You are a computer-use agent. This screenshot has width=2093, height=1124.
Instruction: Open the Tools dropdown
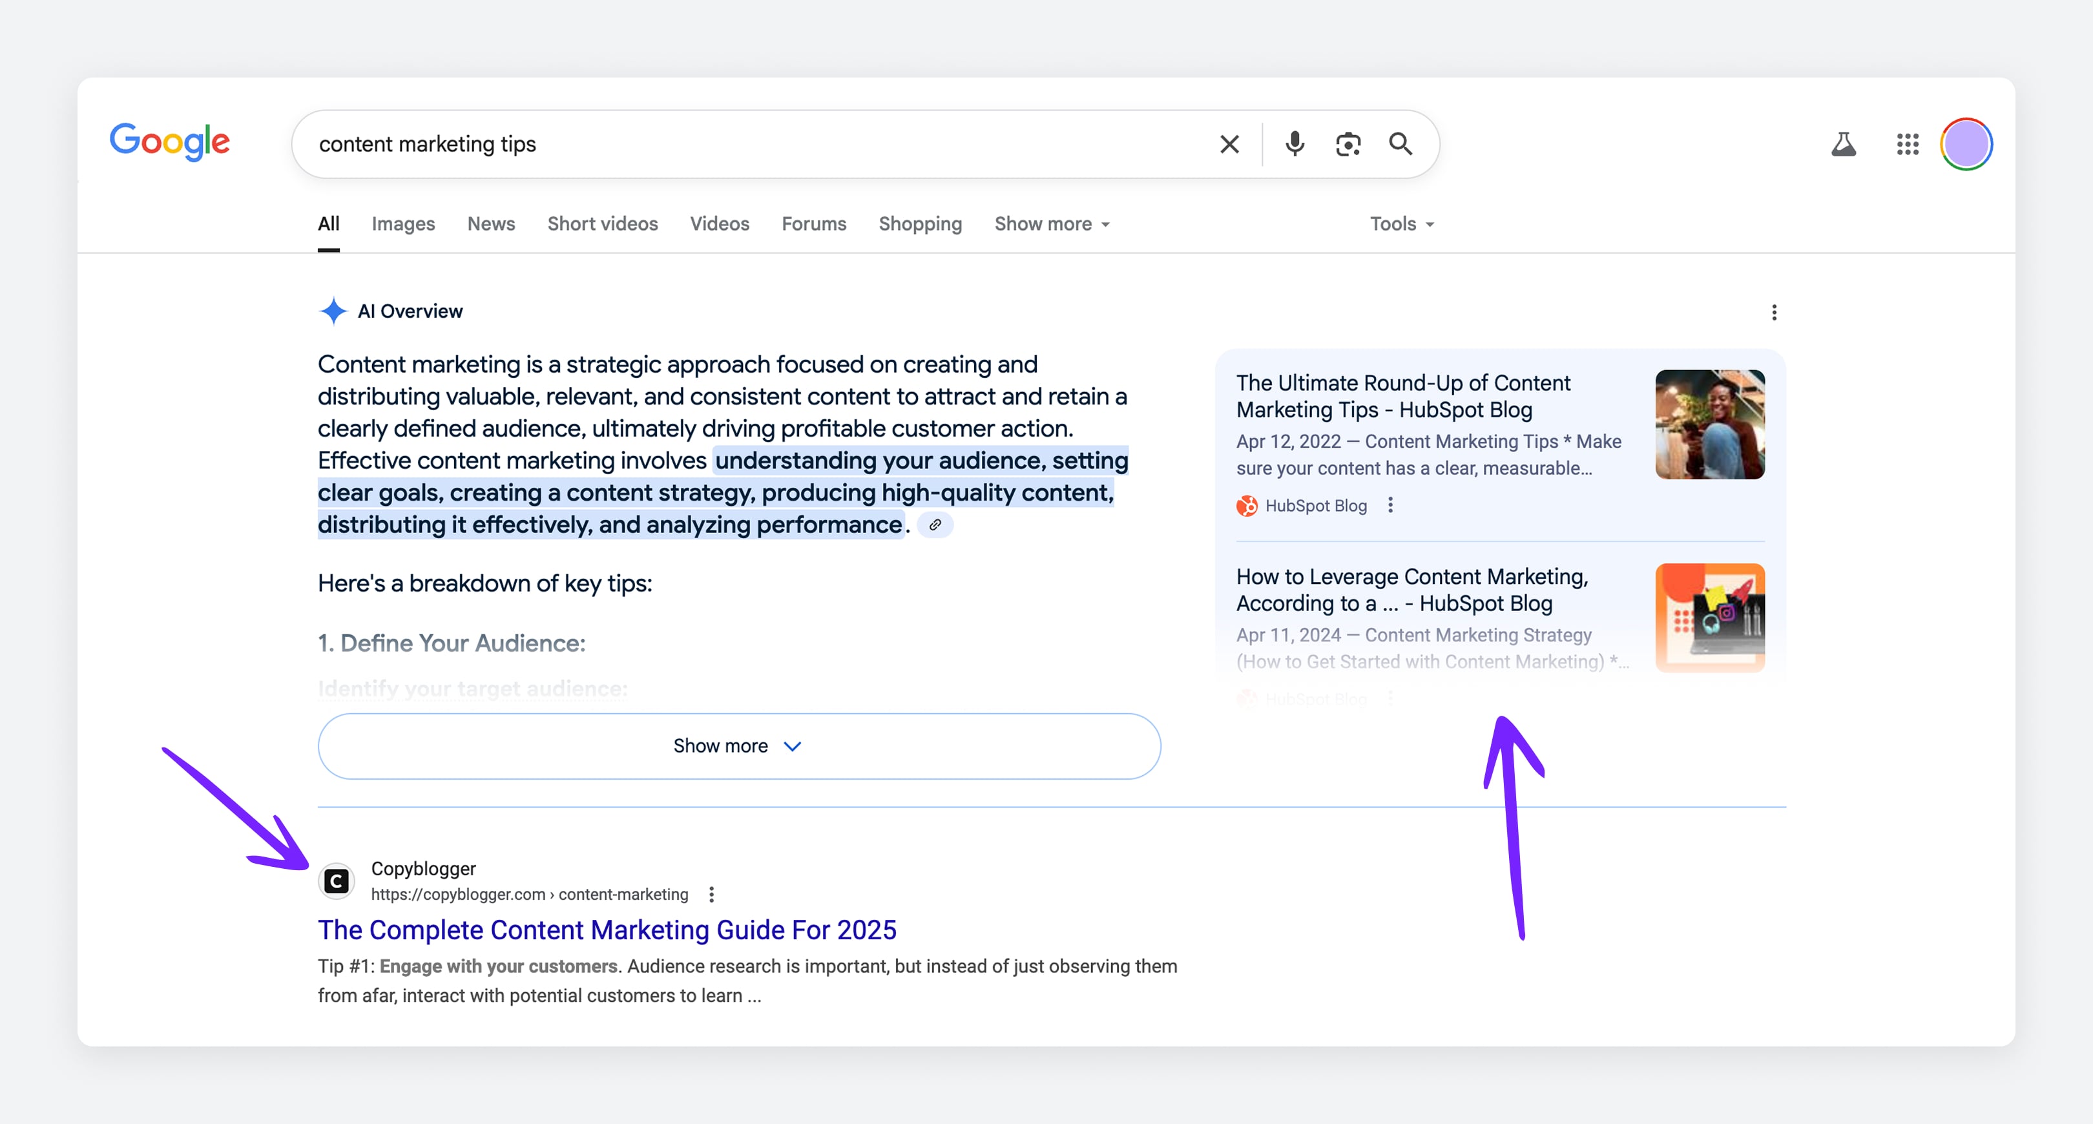point(1402,224)
